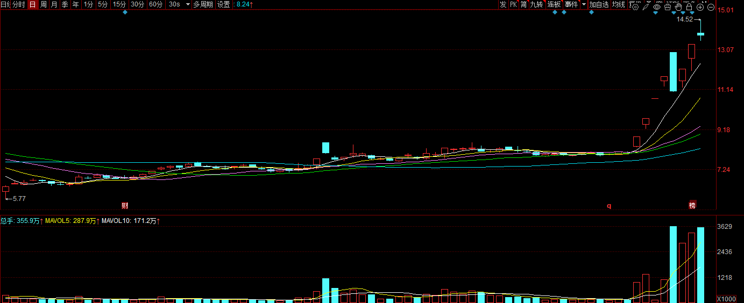Click the 财 financial marker on chart

click(x=125, y=205)
